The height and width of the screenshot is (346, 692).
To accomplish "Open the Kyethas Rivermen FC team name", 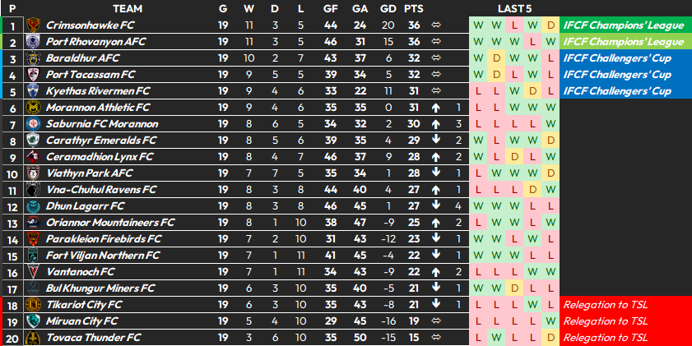I will click(x=98, y=91).
